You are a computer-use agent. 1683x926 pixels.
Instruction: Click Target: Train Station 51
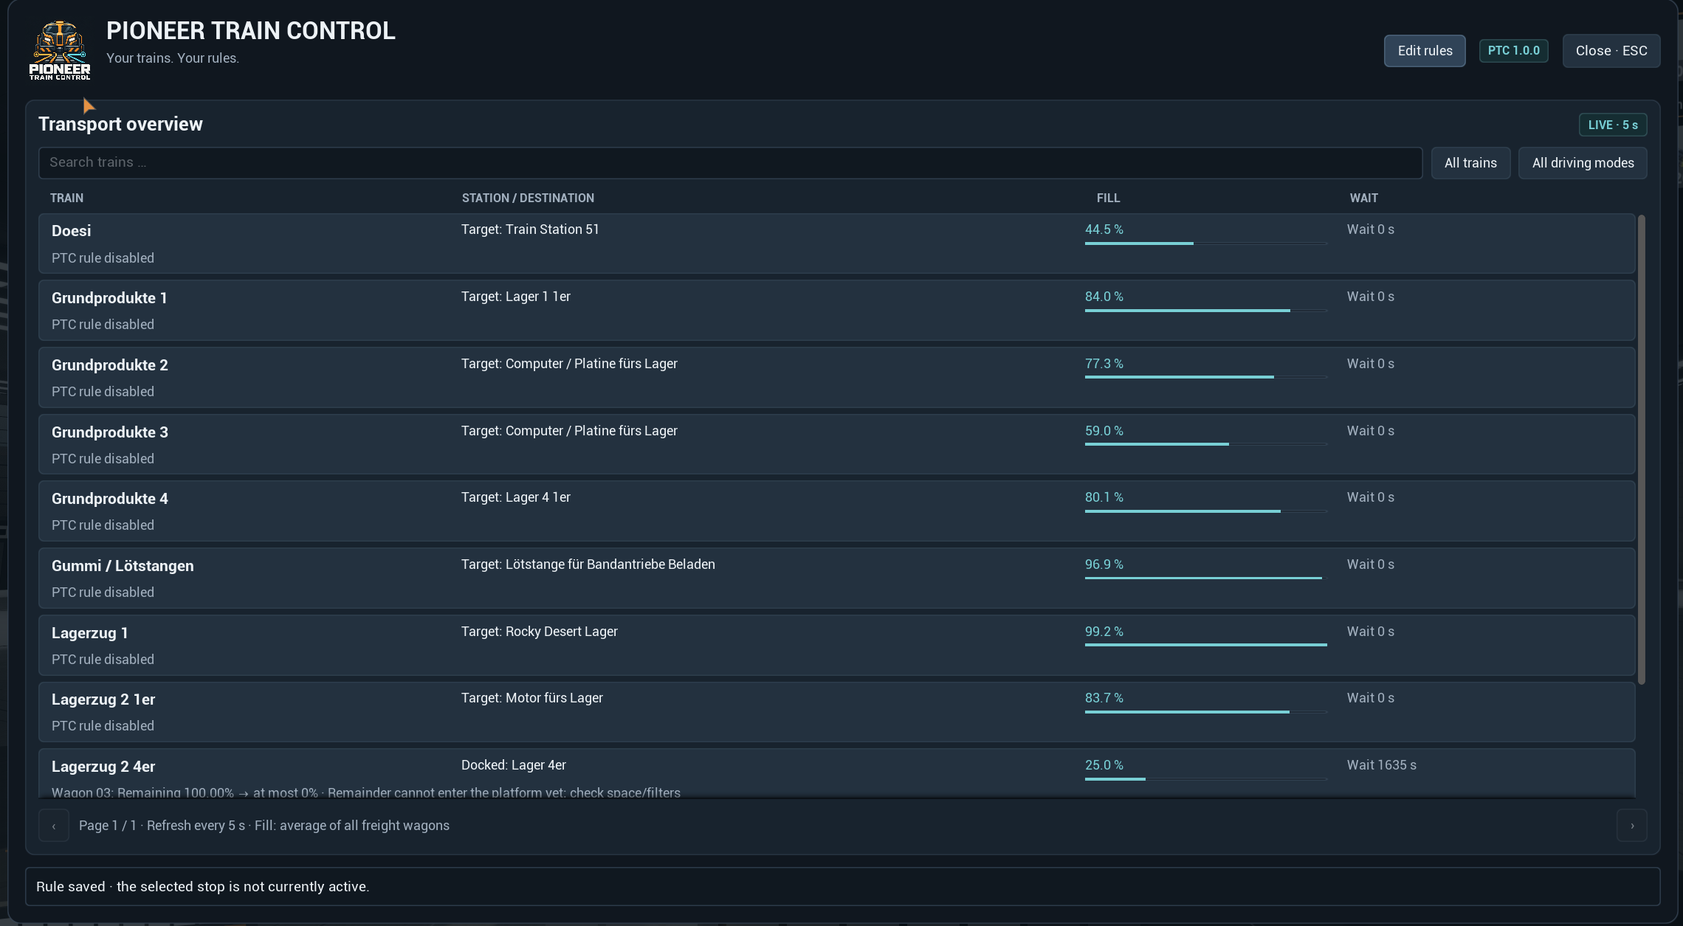[530, 229]
